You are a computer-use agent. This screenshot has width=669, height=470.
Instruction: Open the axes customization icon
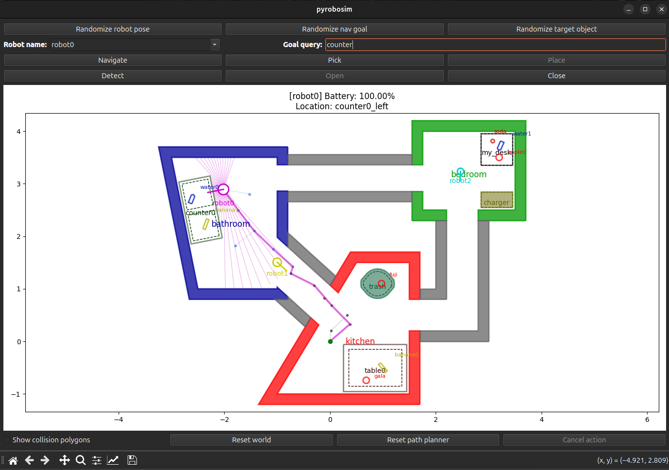pyautogui.click(x=113, y=460)
